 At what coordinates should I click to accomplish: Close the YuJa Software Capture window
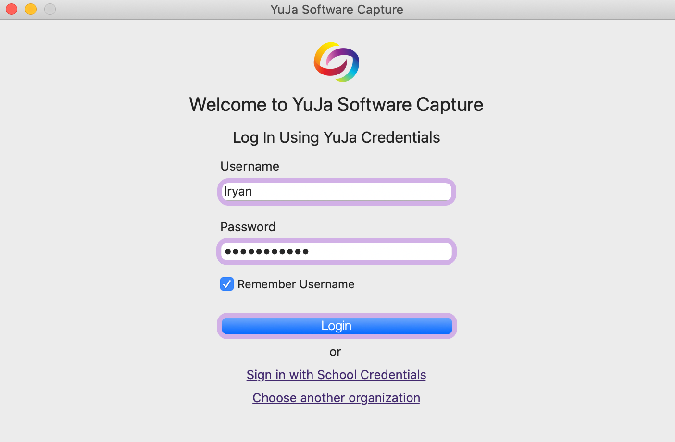[x=12, y=9]
